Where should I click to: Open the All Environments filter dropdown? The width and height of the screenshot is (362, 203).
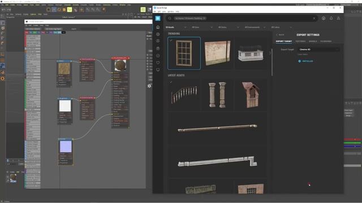tap(255, 27)
